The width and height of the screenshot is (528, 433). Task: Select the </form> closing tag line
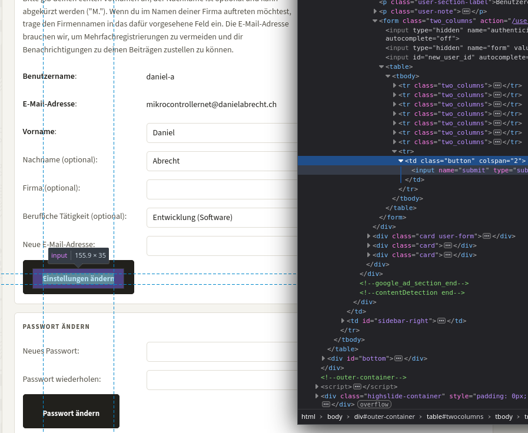(x=392, y=217)
